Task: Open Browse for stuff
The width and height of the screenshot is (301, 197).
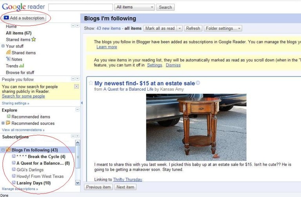Action: (x=20, y=73)
